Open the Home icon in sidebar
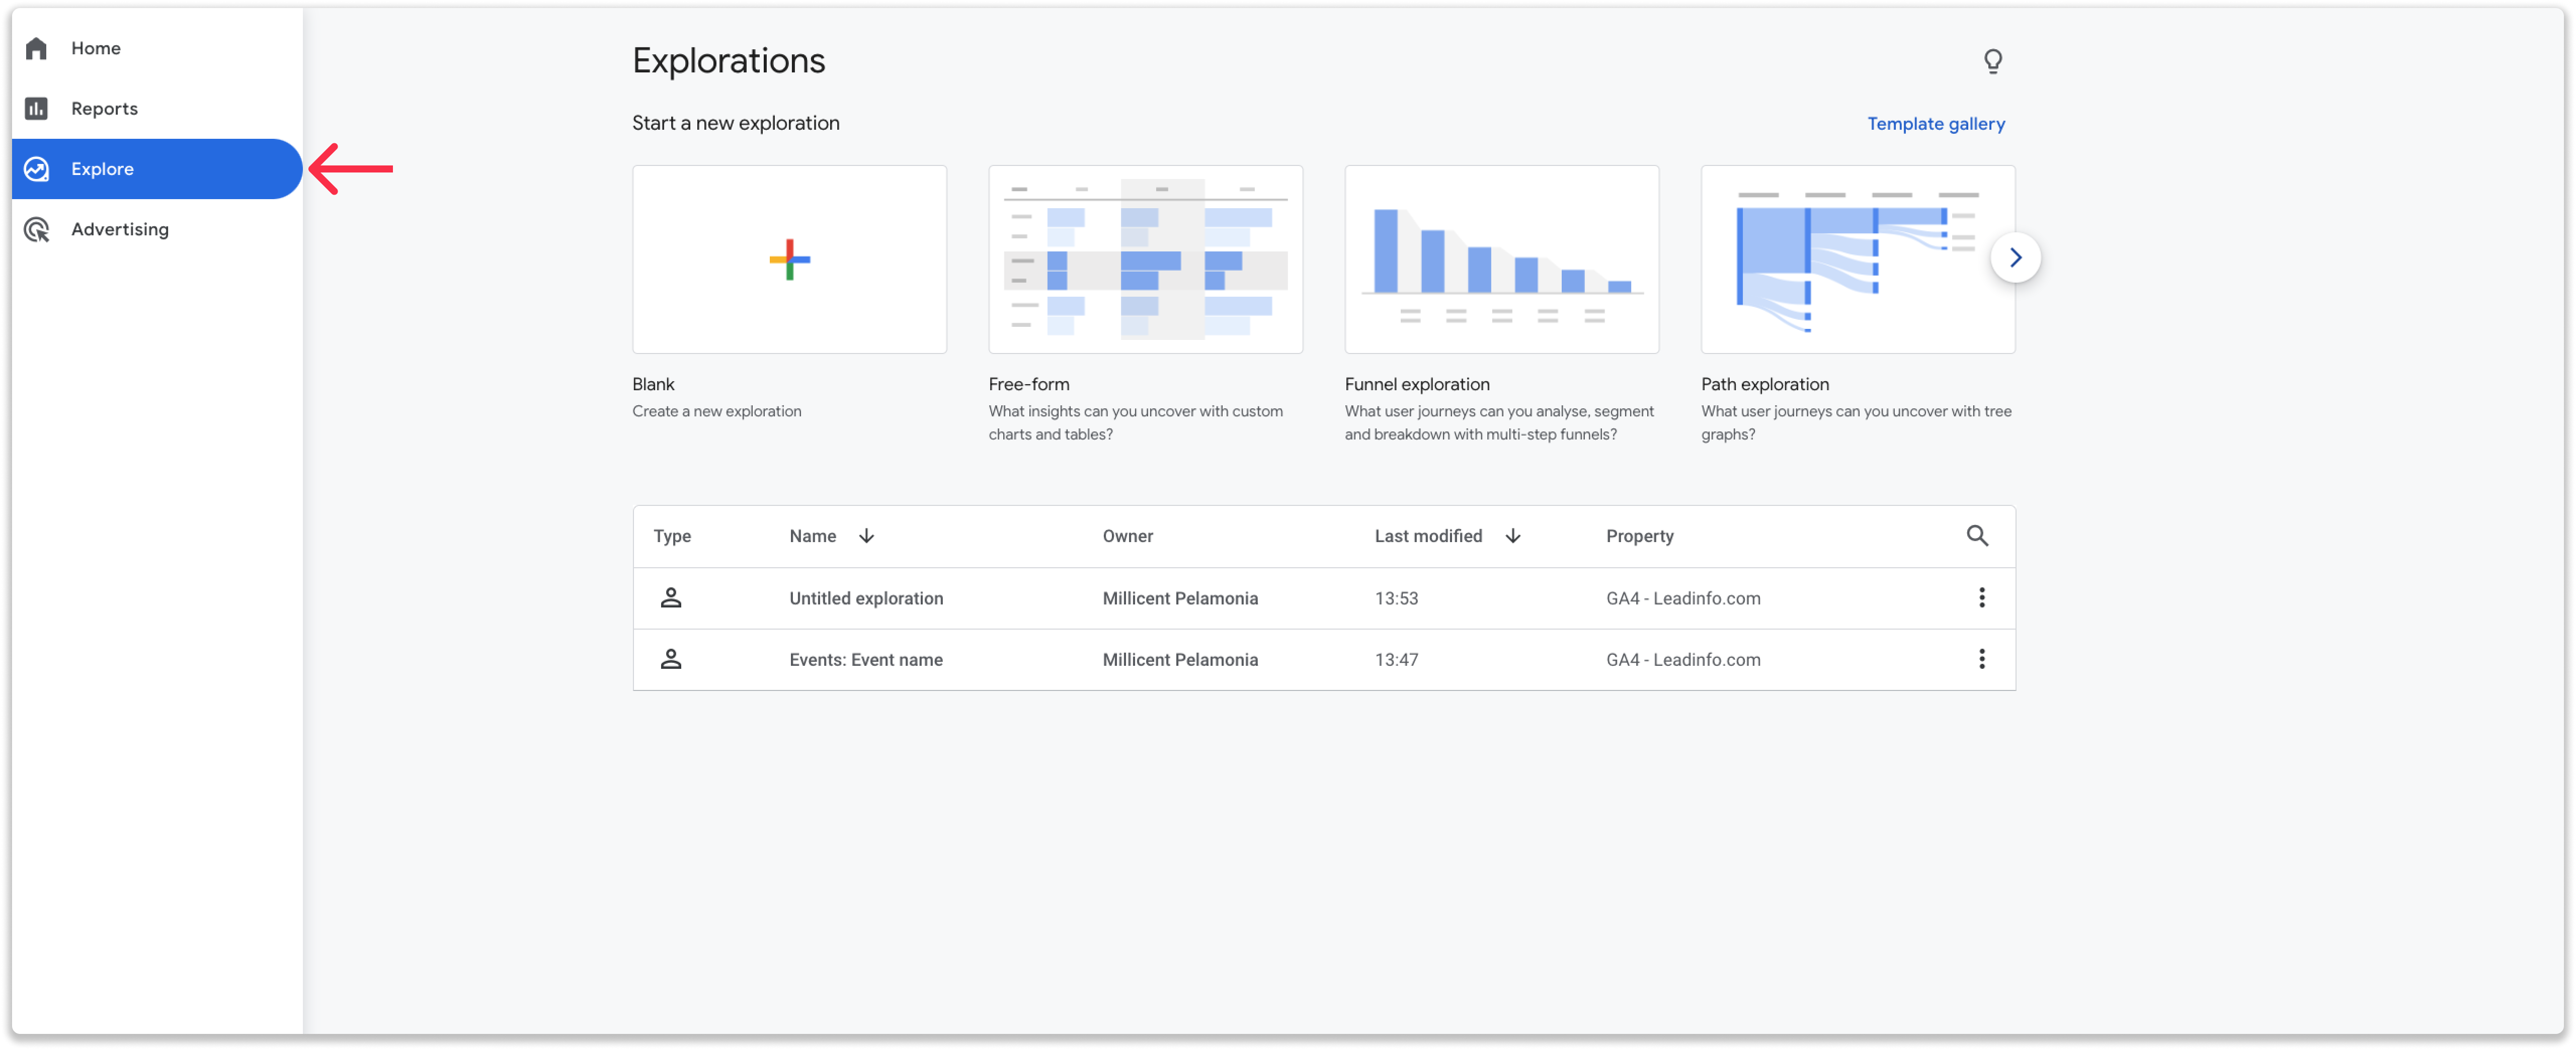The height and width of the screenshot is (1050, 2576). (x=37, y=48)
